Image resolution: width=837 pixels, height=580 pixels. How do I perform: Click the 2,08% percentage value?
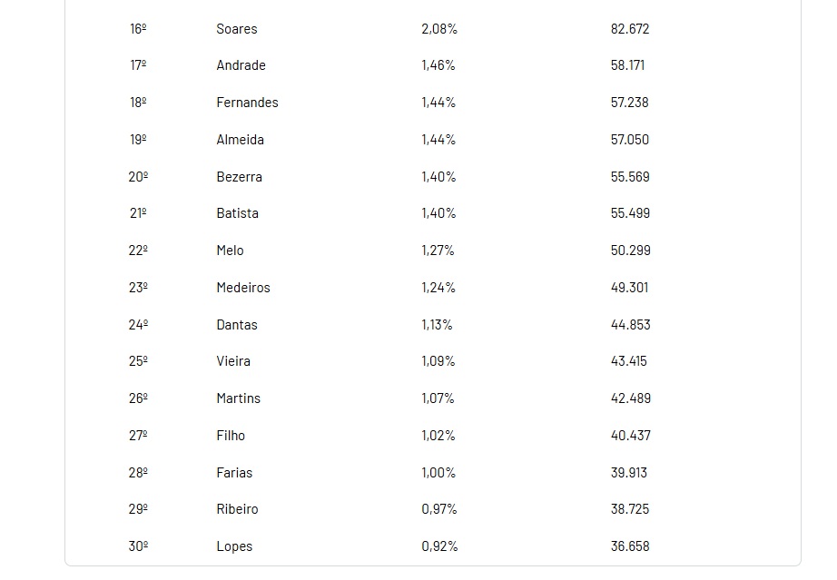pos(439,29)
